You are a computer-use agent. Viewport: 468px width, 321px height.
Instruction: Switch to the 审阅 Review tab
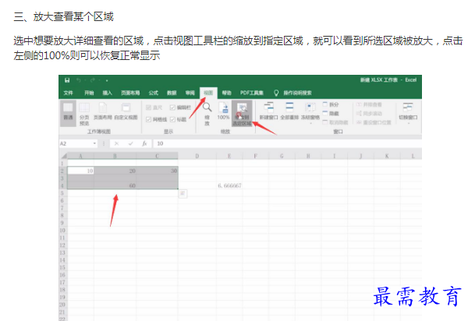190,93
